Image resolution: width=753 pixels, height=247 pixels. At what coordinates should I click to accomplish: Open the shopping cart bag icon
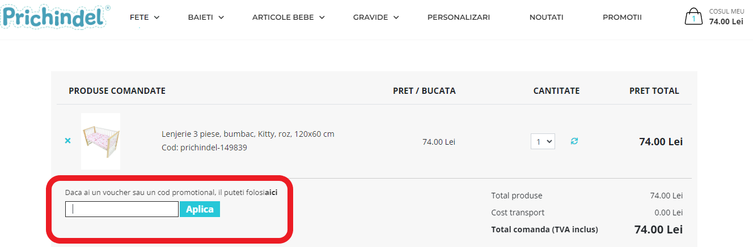(693, 17)
